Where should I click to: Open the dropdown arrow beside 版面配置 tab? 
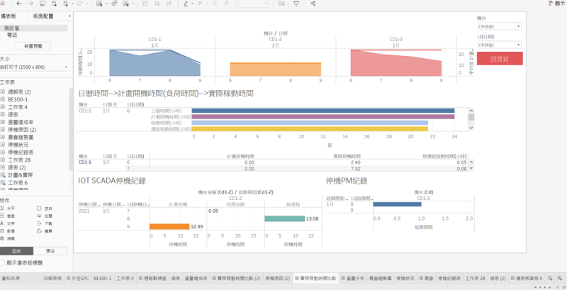tap(69, 16)
